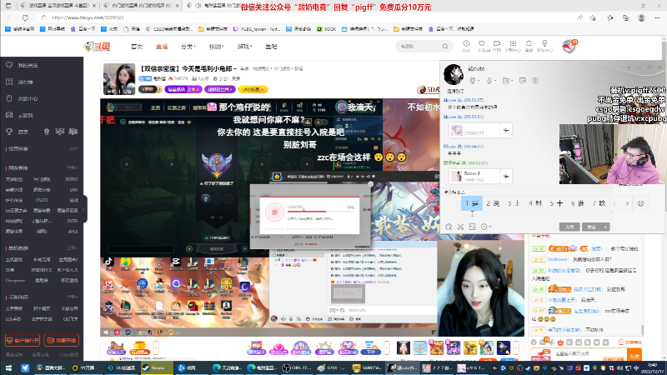Image resolution: width=667 pixels, height=375 pixels.
Task: Open the browser profile icon
Action: point(641,17)
